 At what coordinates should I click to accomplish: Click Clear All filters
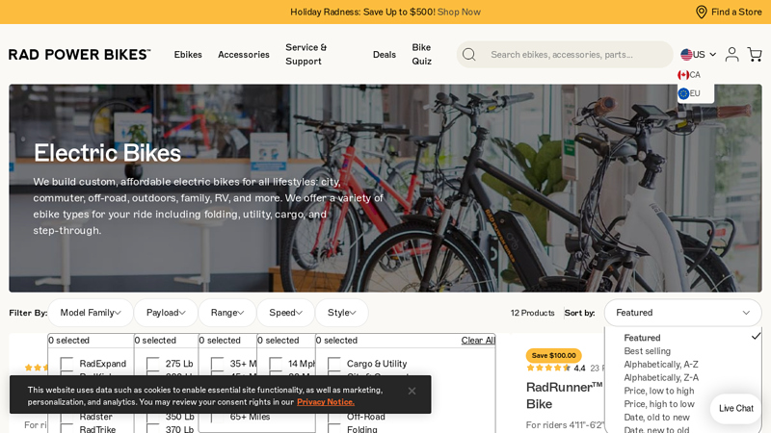coord(478,341)
